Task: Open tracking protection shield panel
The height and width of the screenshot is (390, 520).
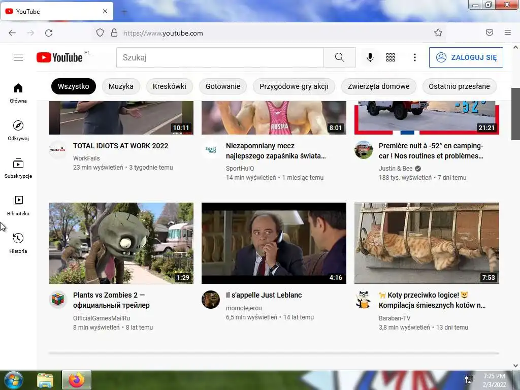Action: point(100,32)
